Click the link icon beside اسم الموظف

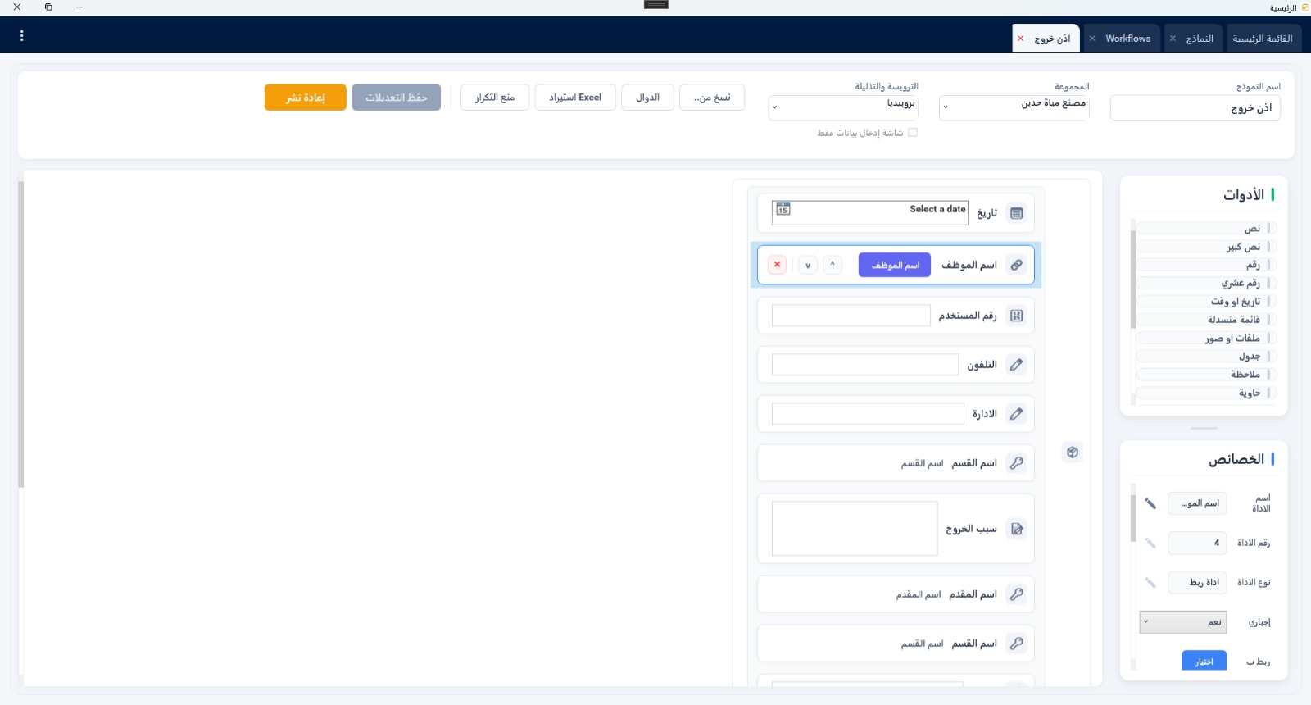coord(1017,265)
